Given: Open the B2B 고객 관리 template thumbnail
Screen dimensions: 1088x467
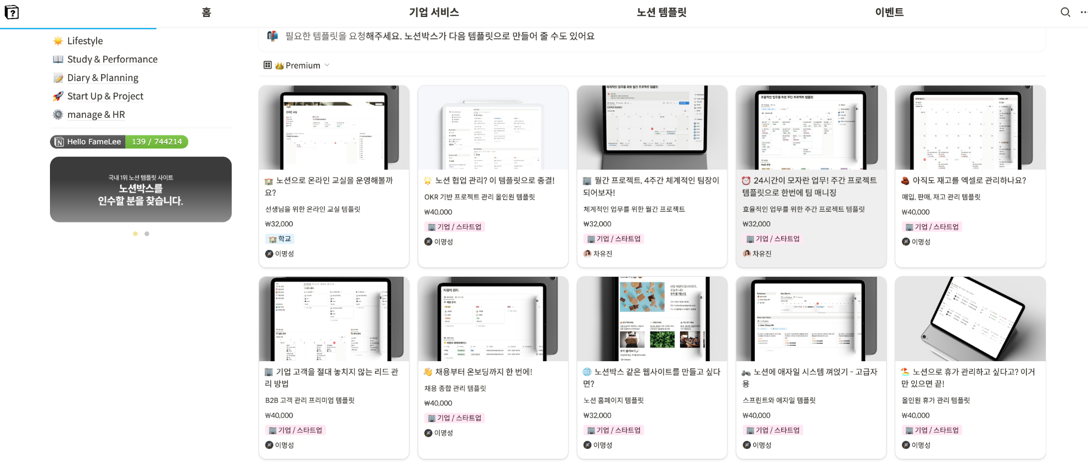Looking at the screenshot, I should [334, 318].
